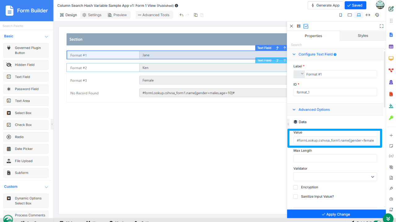396x222 pixels.
Task: Open the theme palette icon
Action: tap(377, 15)
